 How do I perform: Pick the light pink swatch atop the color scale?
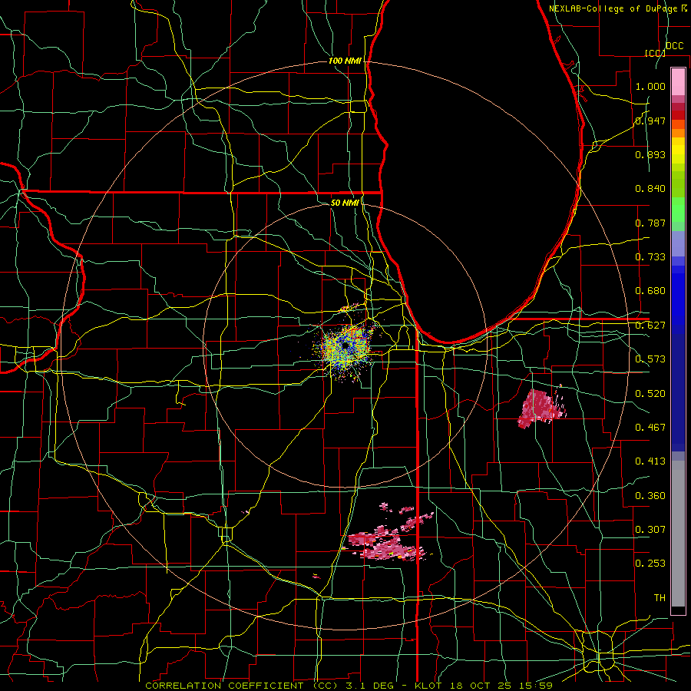[x=678, y=81]
